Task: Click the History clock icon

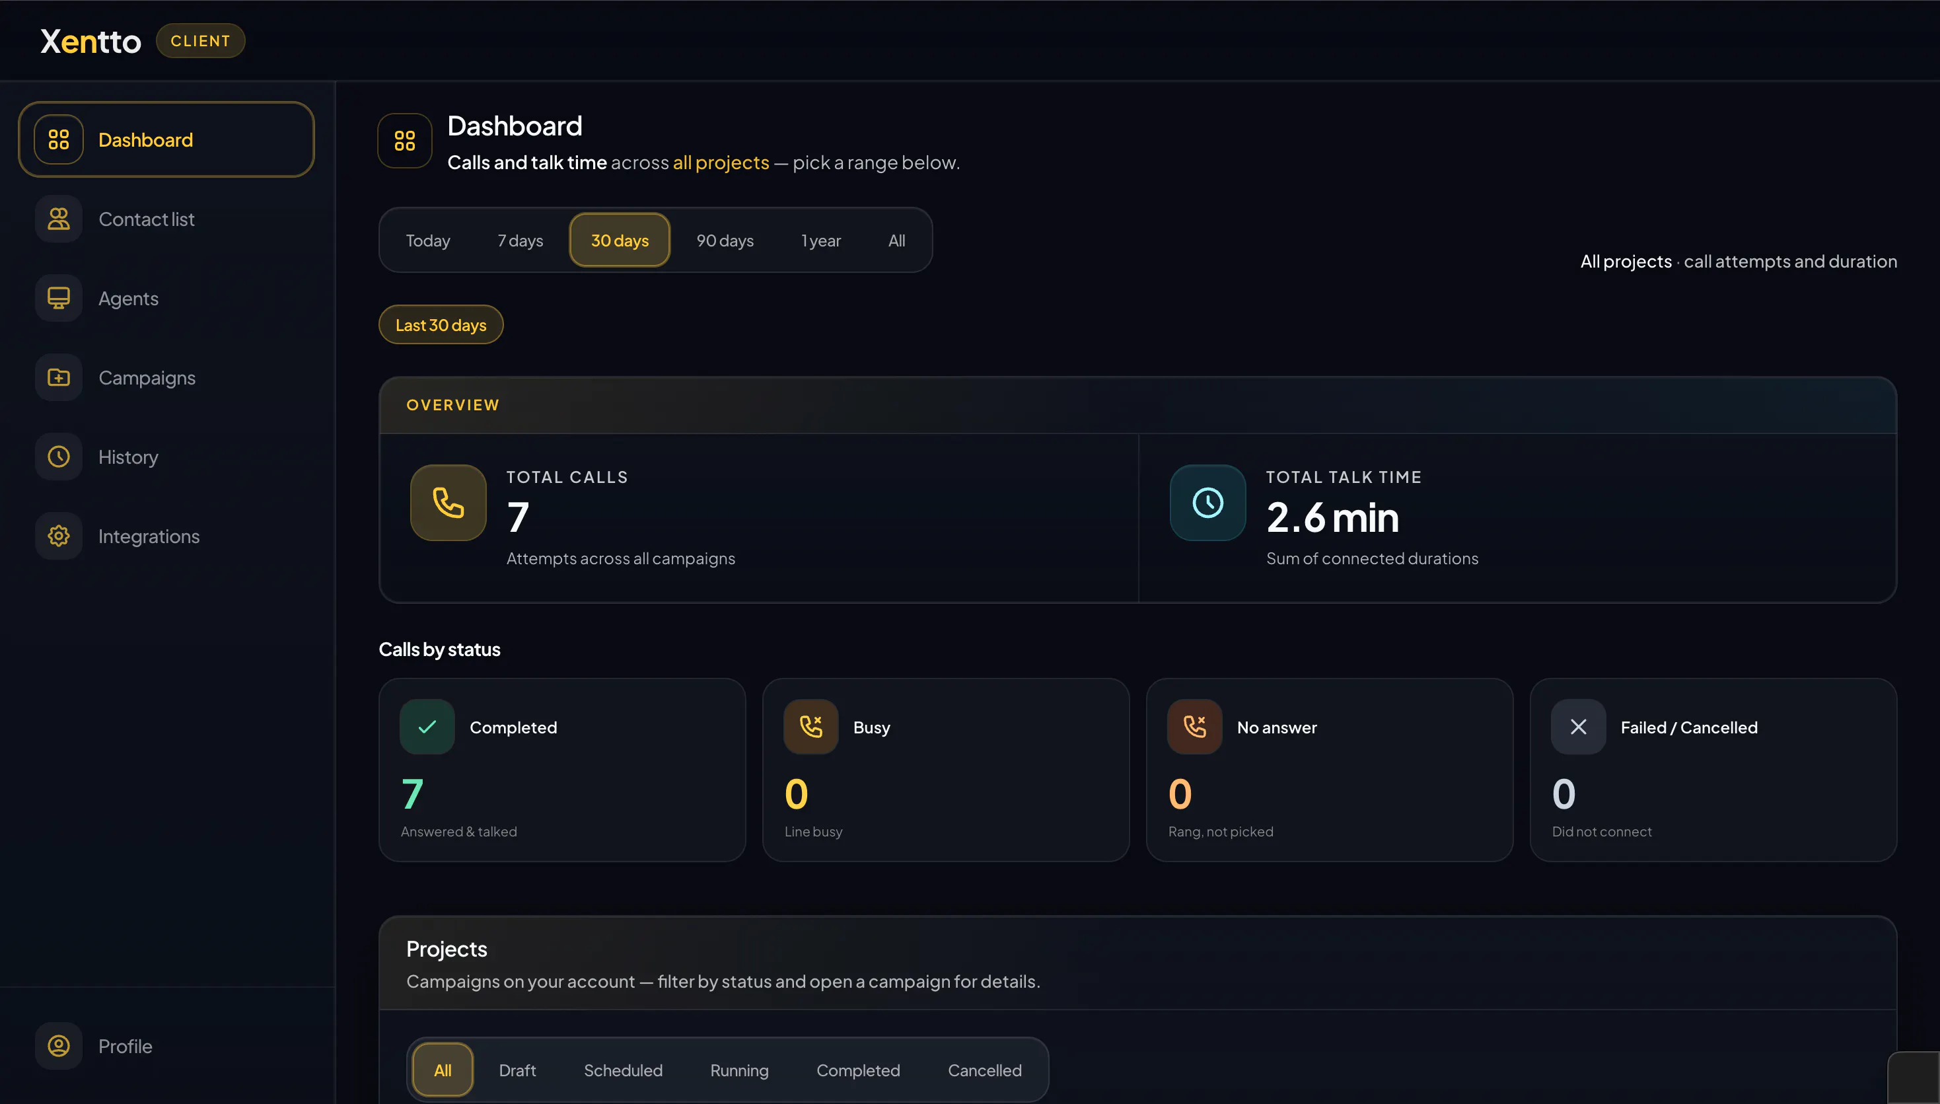Action: 58,457
